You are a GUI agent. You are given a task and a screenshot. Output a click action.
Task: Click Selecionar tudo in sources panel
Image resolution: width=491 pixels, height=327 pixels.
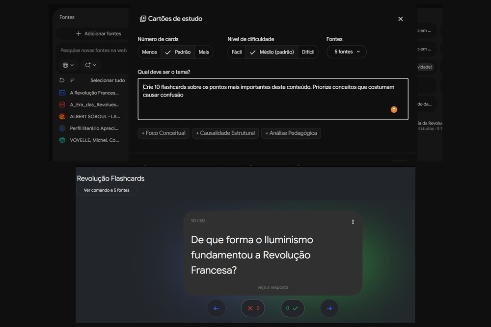tap(108, 80)
